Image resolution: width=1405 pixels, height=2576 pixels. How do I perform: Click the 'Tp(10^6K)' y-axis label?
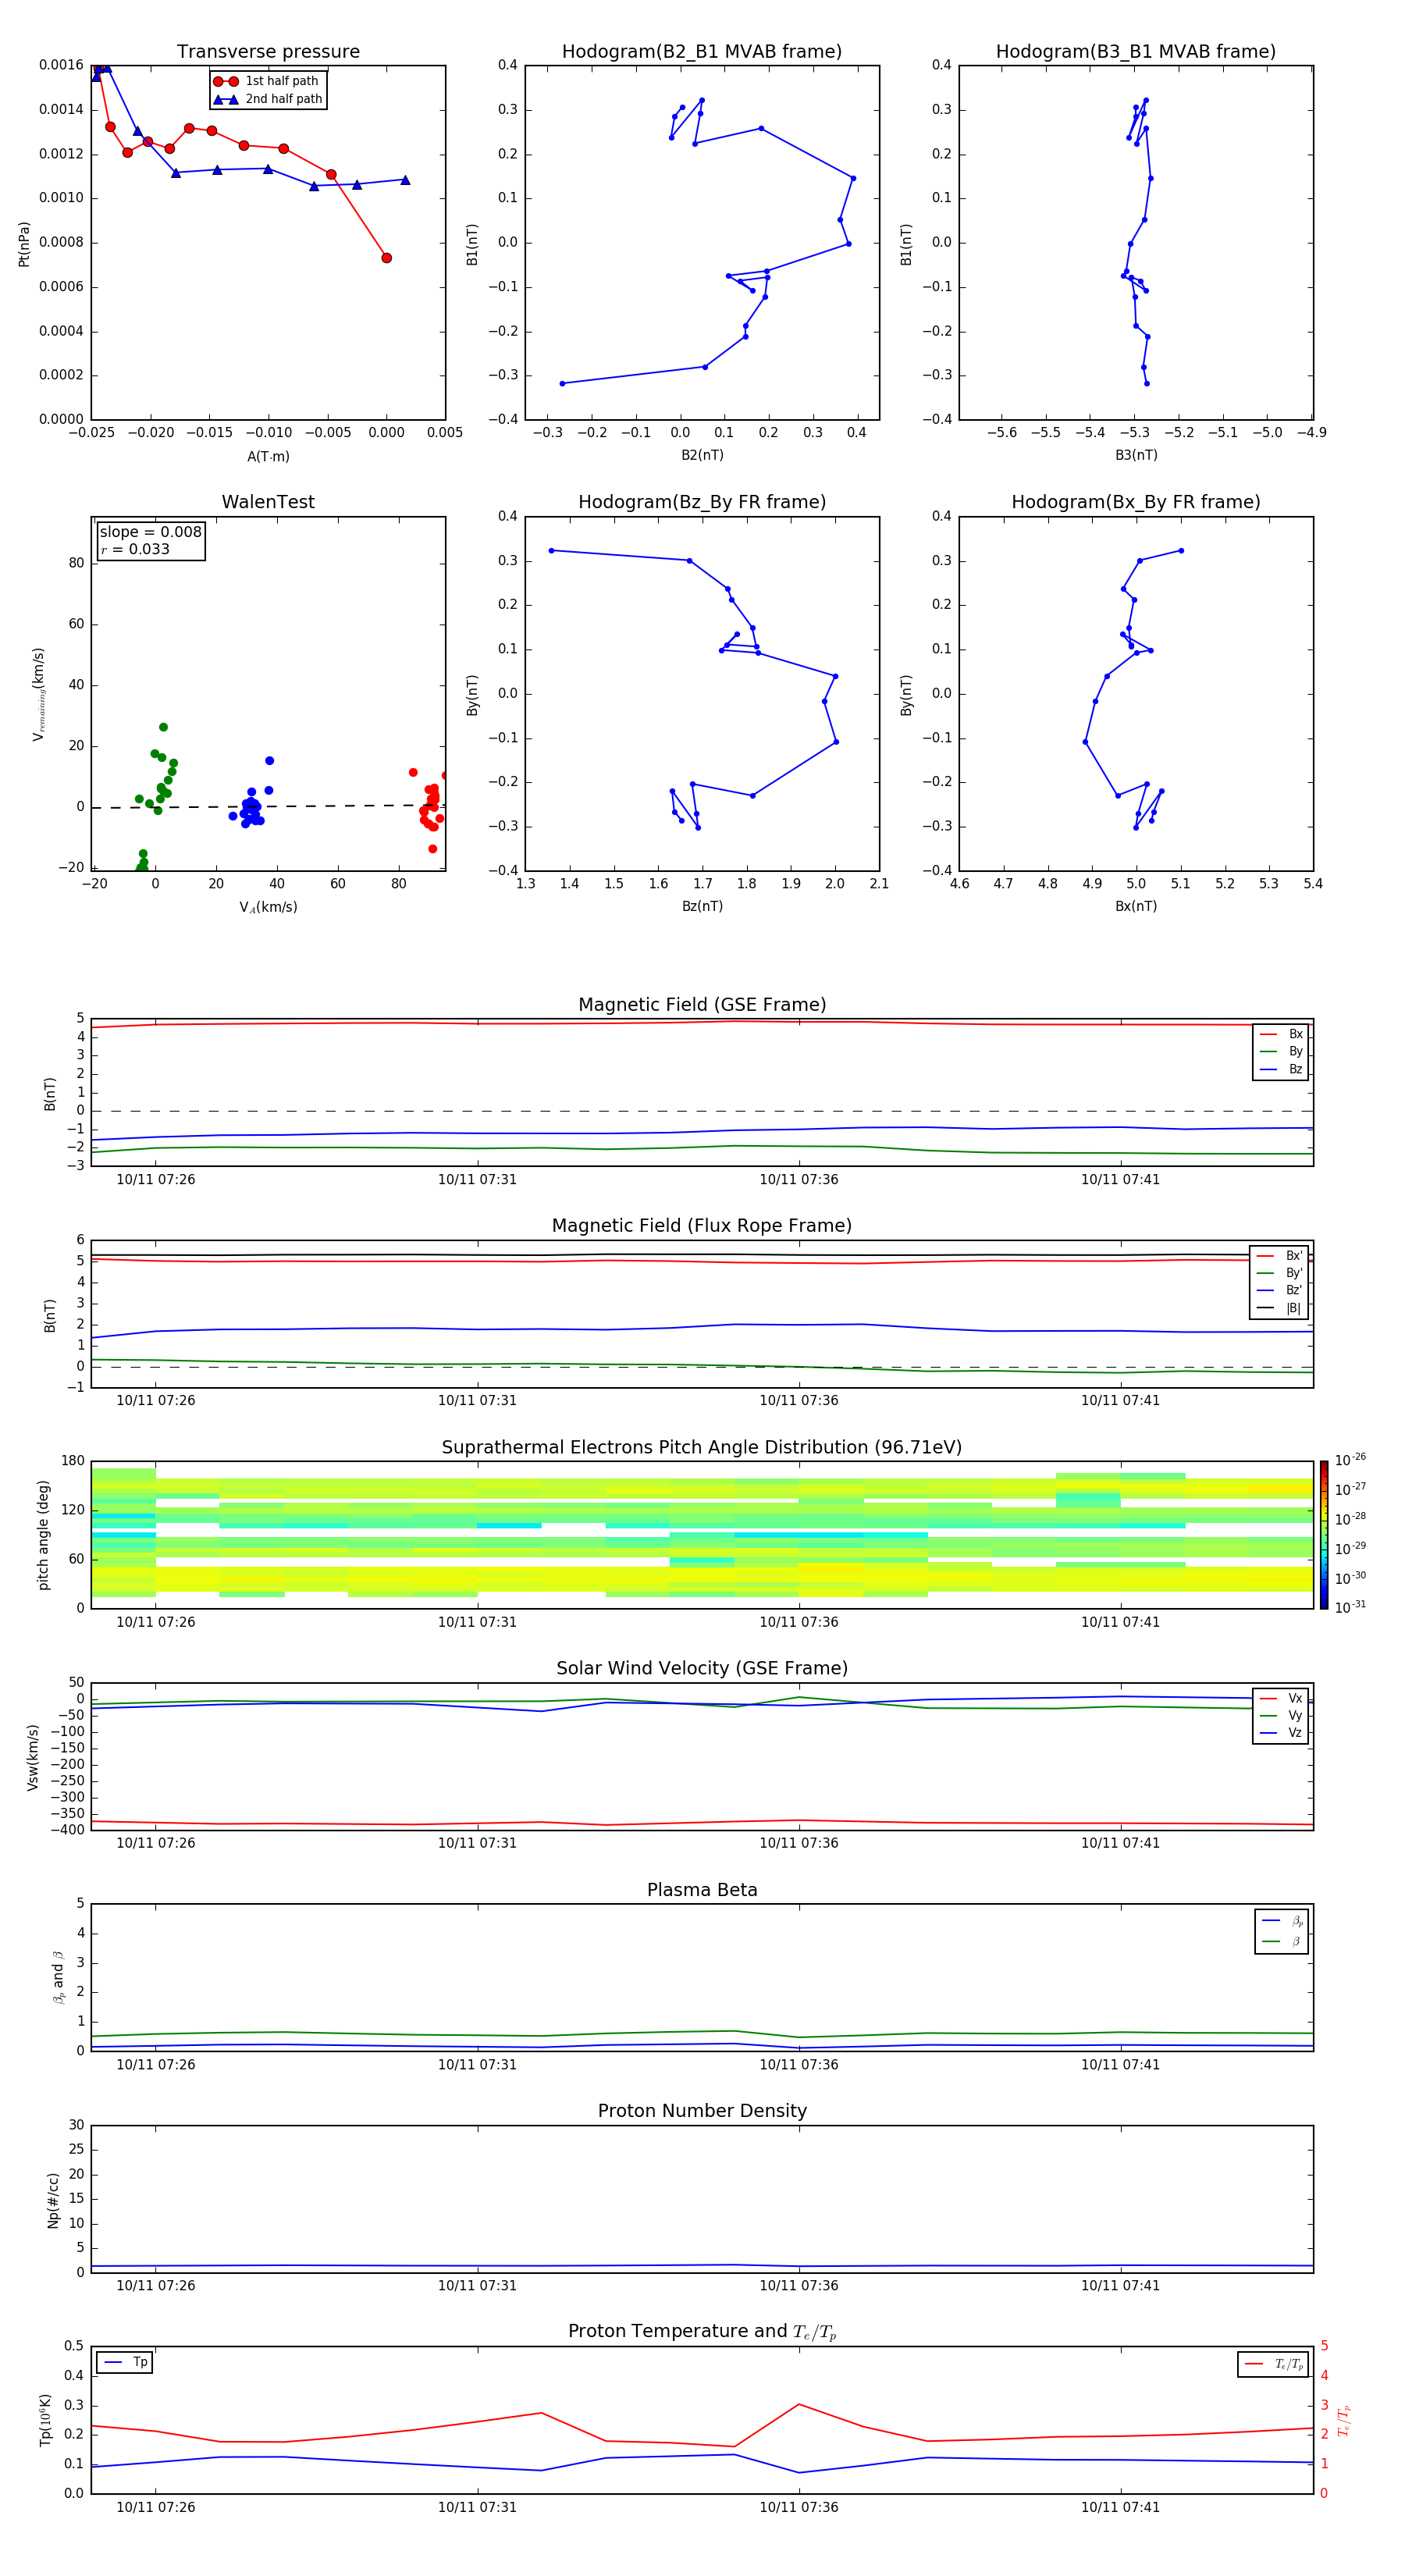click(x=46, y=2421)
